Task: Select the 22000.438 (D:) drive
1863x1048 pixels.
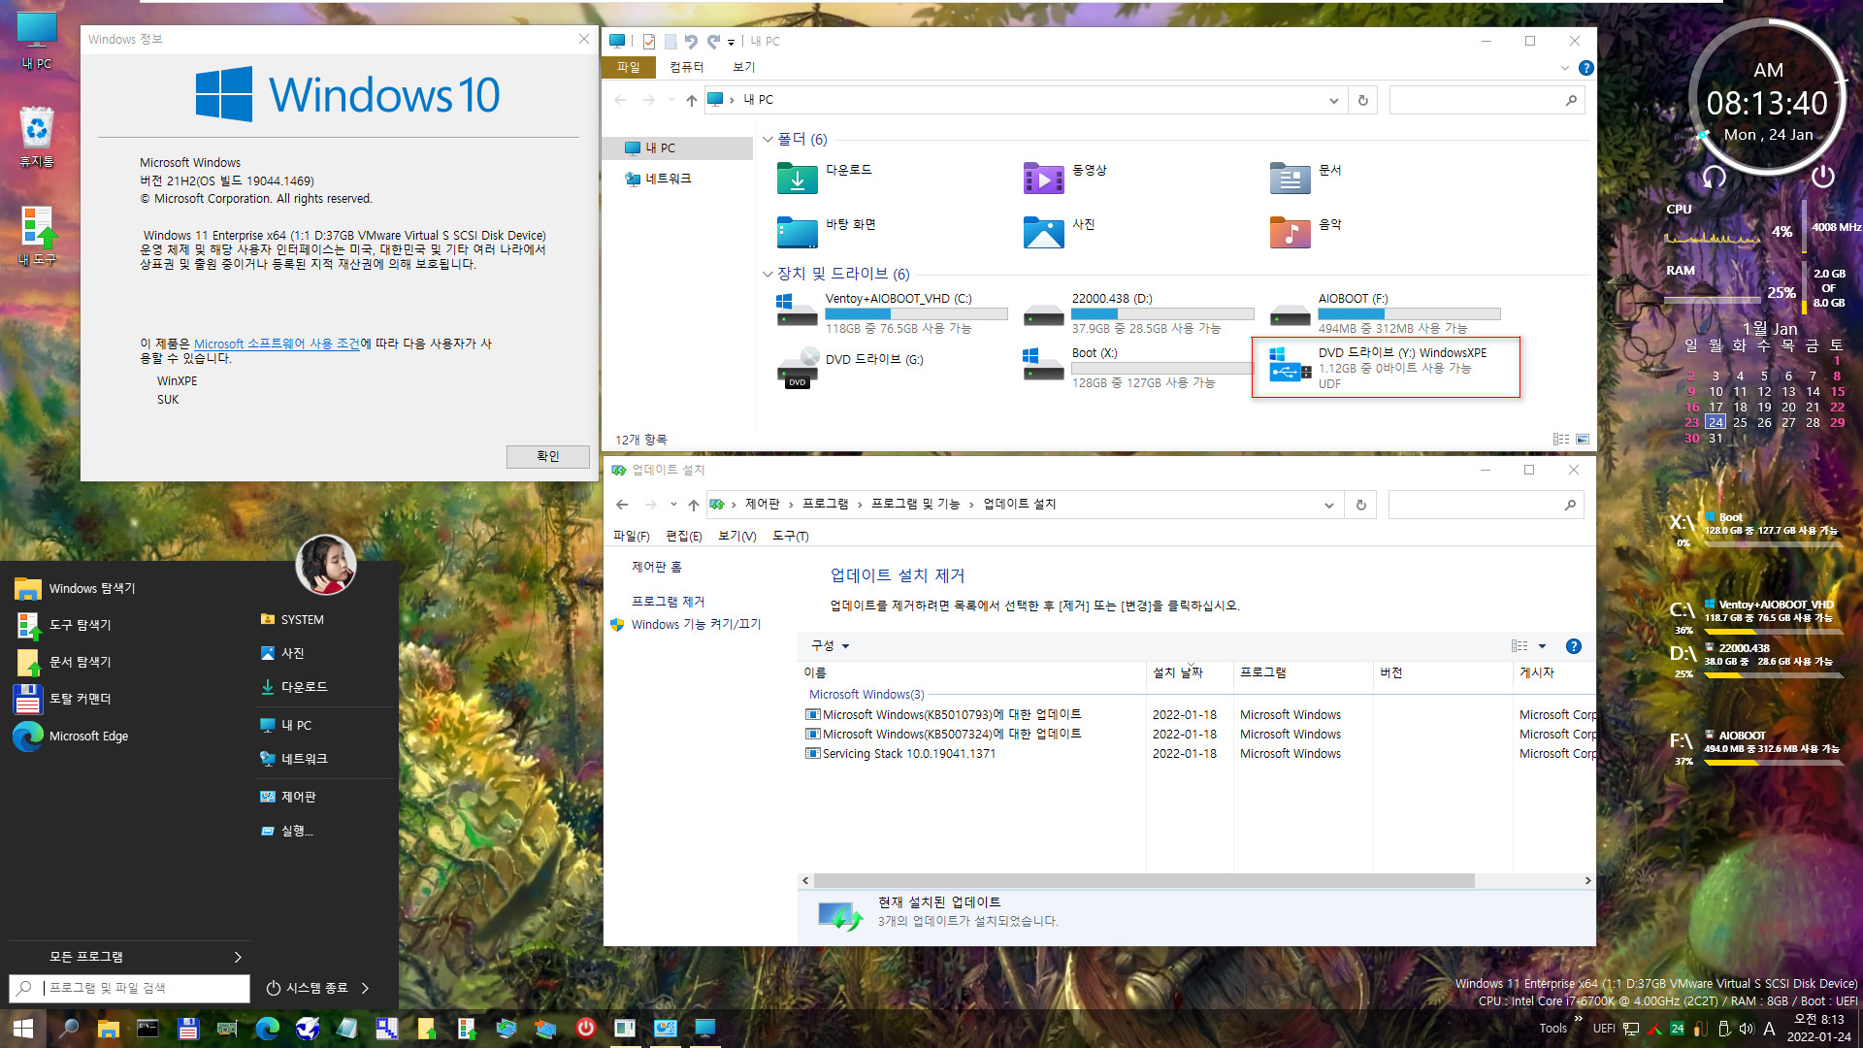Action: click(1138, 313)
